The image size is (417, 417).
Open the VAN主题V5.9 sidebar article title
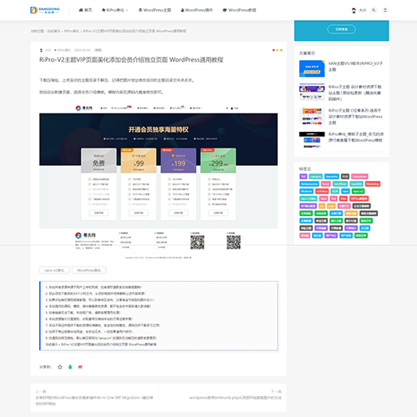click(355, 66)
